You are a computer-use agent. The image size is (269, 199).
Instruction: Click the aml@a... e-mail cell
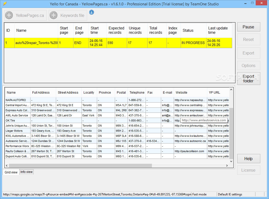pyautogui.click(x=167, y=115)
